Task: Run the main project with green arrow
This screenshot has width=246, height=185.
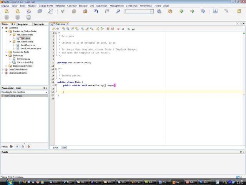Action: coord(181,12)
